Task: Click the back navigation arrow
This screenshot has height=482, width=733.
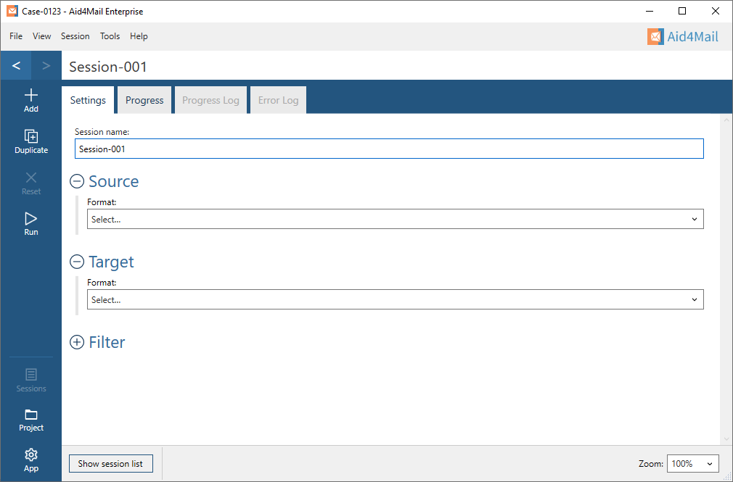Action: pos(15,65)
